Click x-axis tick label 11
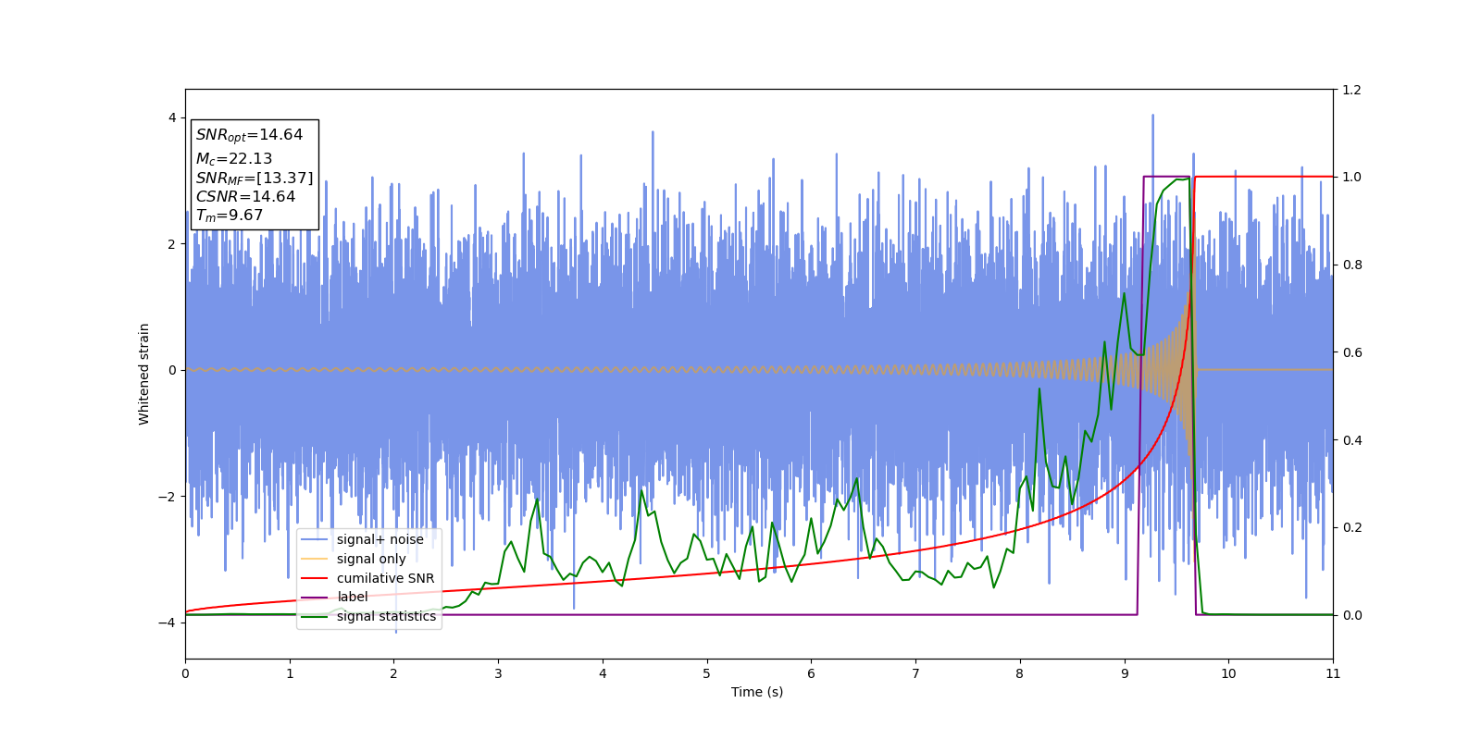Screen dimensions: 1481x740 (x=1333, y=673)
